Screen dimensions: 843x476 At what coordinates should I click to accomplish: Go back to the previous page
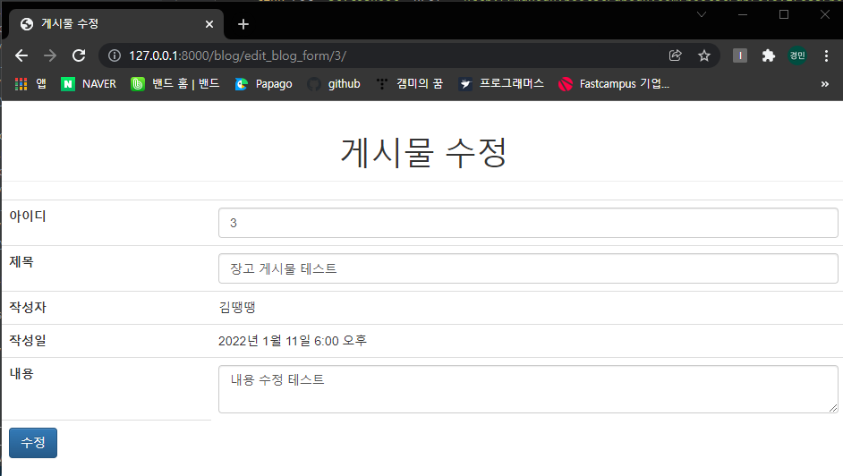tap(21, 55)
